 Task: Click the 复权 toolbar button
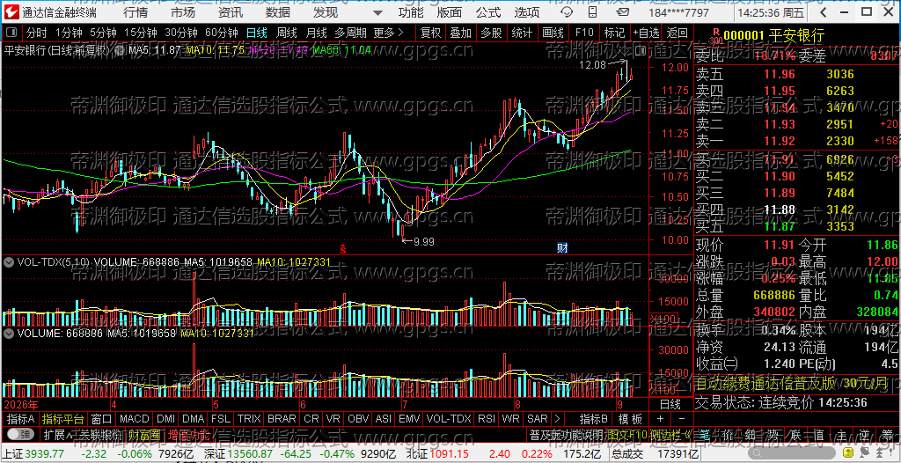430,33
